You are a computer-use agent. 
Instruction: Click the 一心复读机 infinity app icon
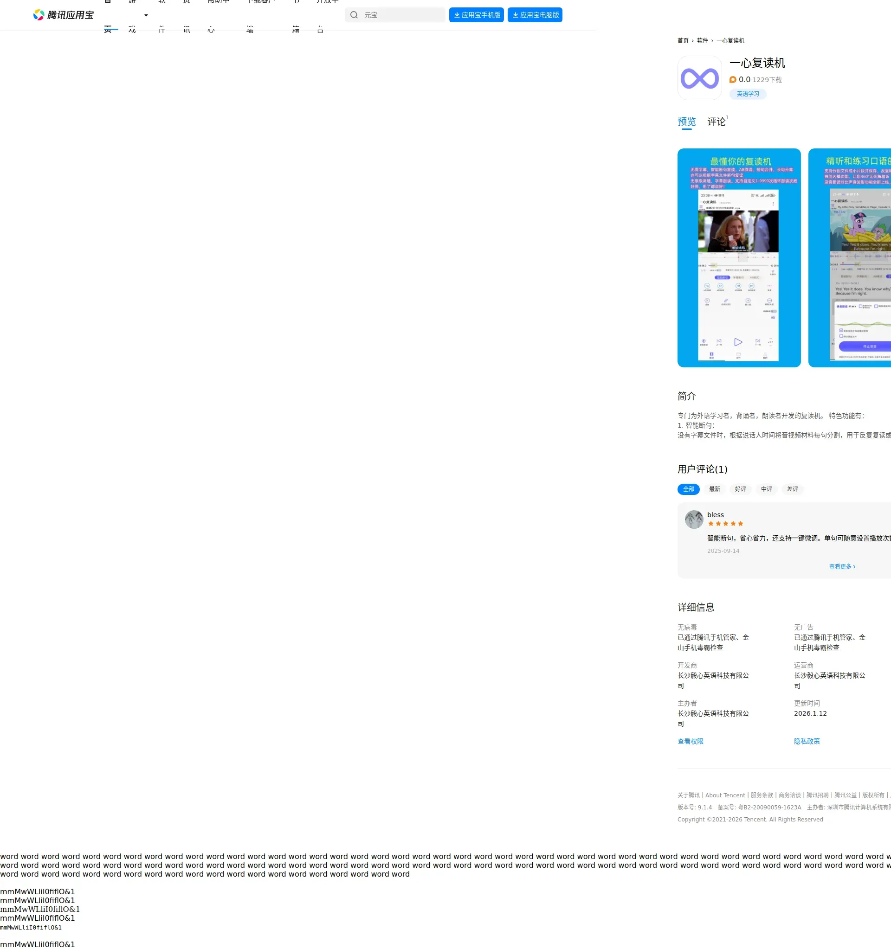click(x=699, y=78)
